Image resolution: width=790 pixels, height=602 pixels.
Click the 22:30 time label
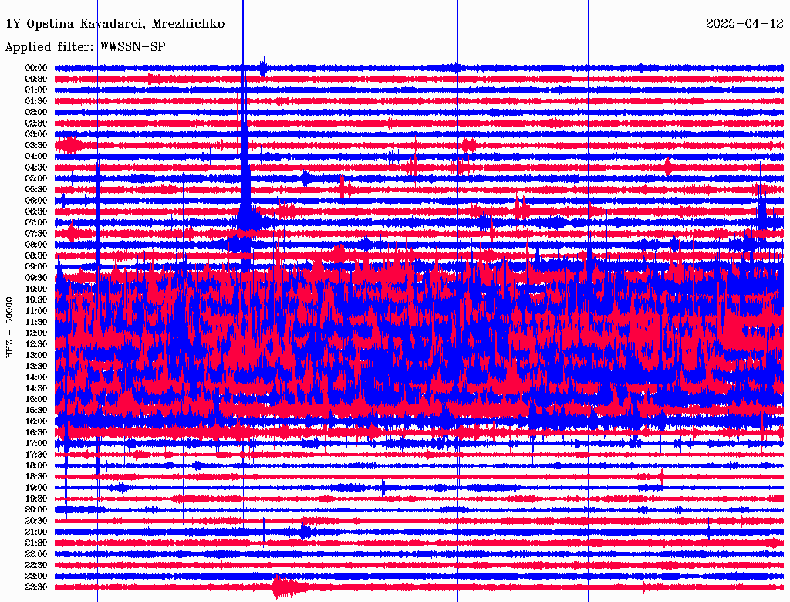pos(36,565)
